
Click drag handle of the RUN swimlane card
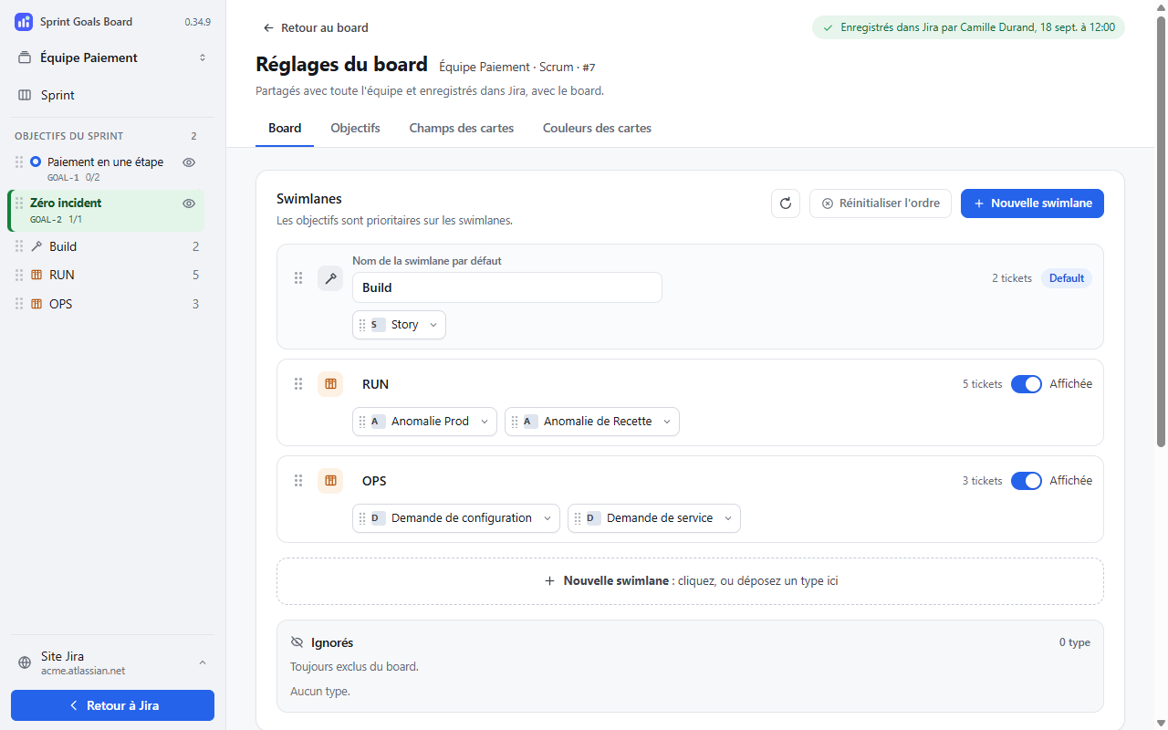click(298, 384)
